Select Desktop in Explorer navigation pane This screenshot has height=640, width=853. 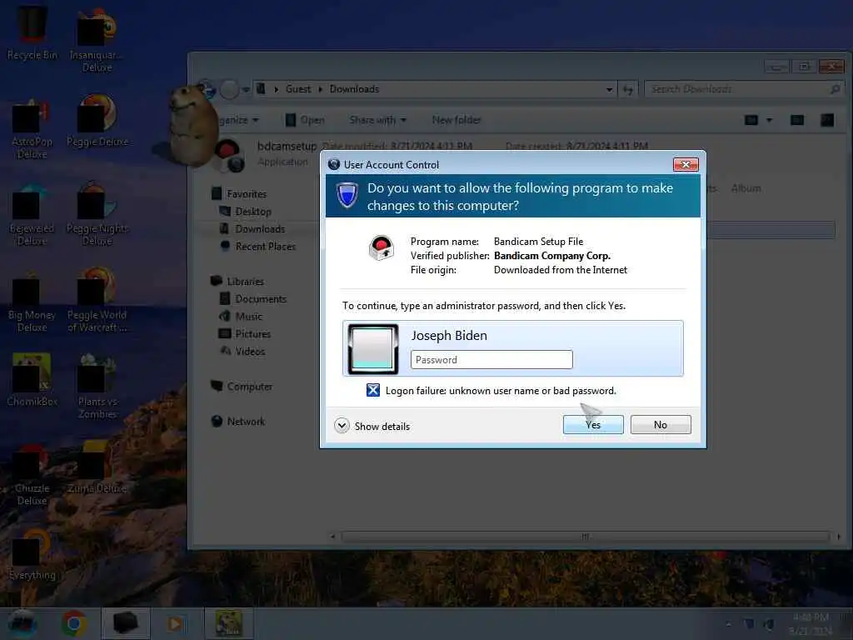pos(253,211)
